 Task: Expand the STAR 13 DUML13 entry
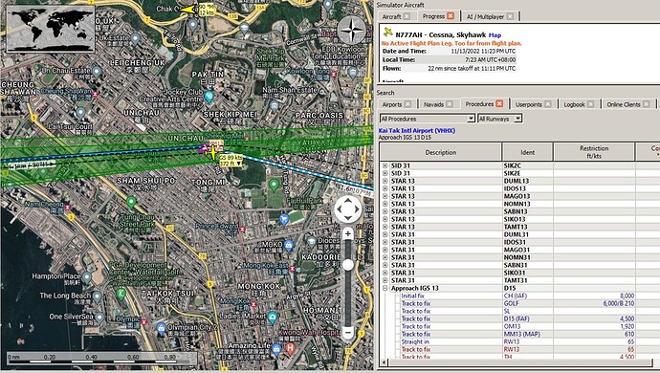pos(385,181)
